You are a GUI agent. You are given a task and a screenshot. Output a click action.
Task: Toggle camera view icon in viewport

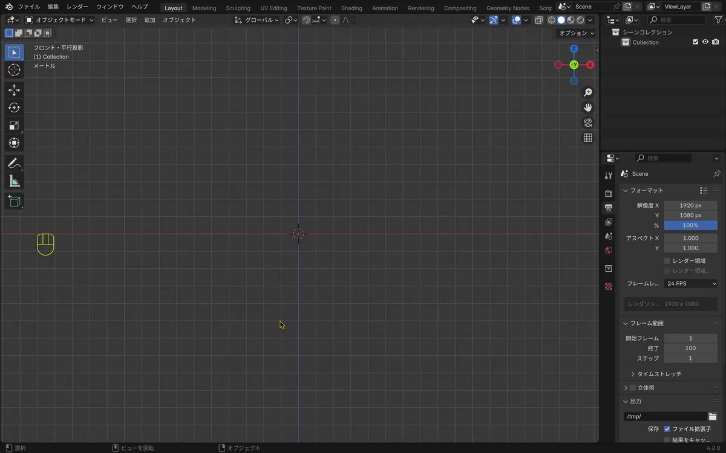pyautogui.click(x=587, y=123)
